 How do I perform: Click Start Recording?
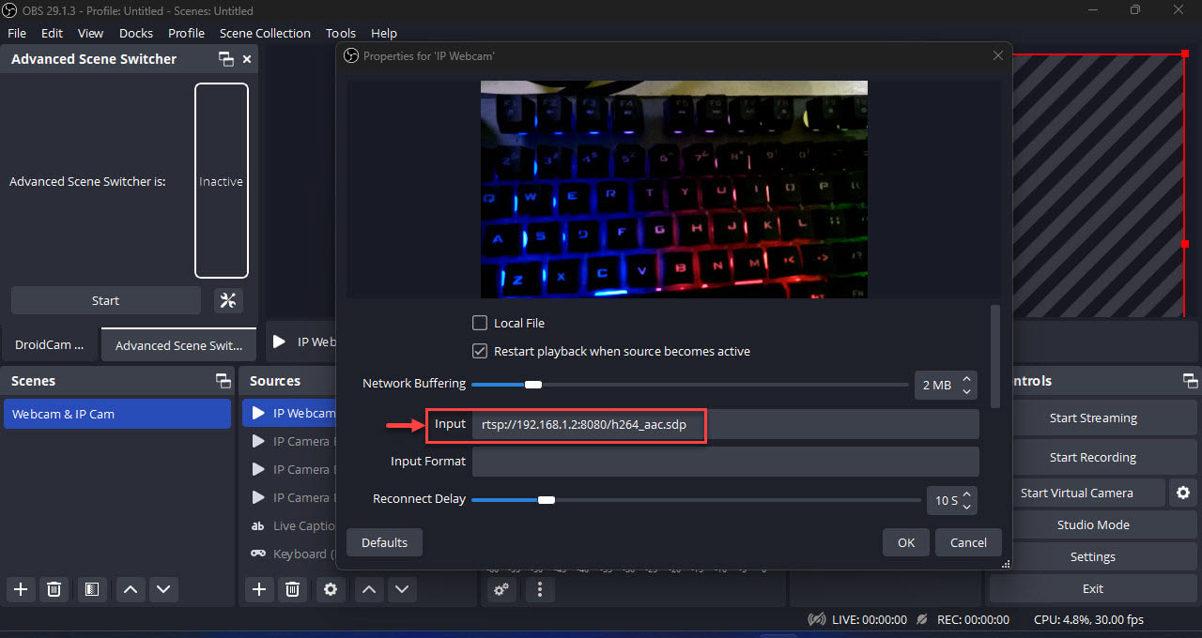tap(1093, 458)
